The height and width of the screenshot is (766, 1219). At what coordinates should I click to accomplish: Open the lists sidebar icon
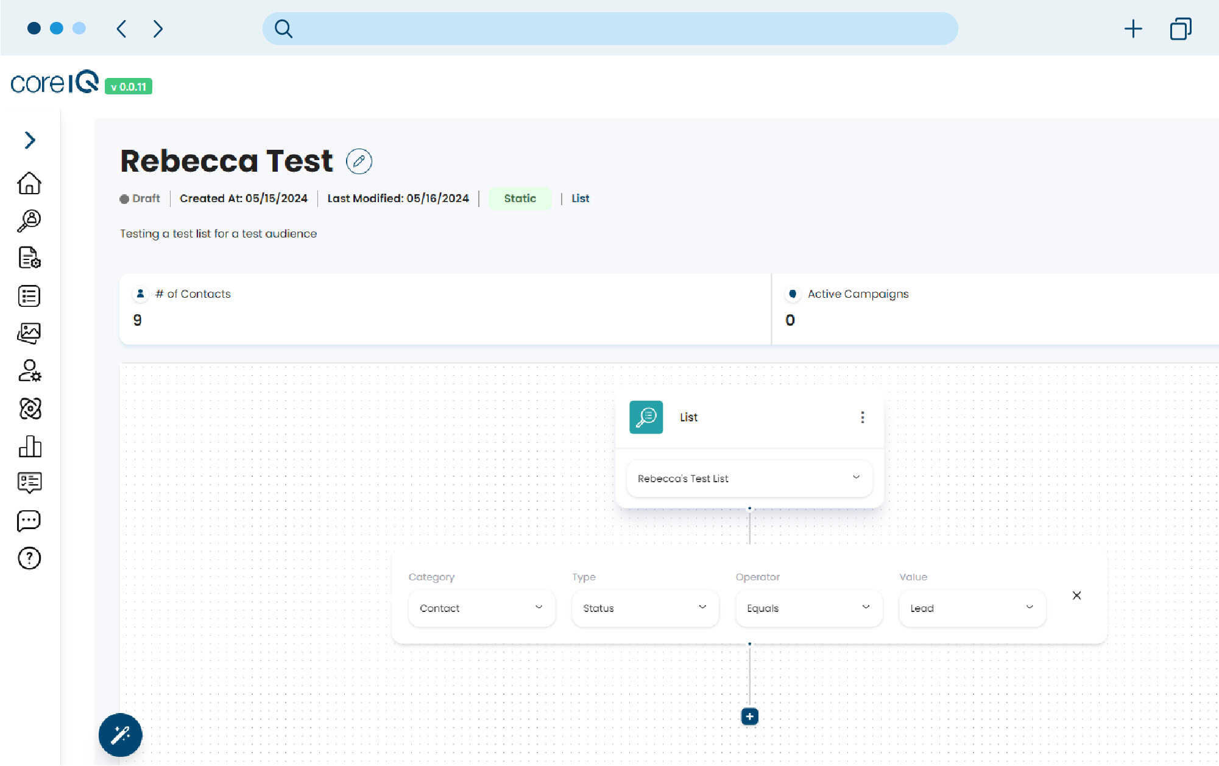tap(29, 296)
